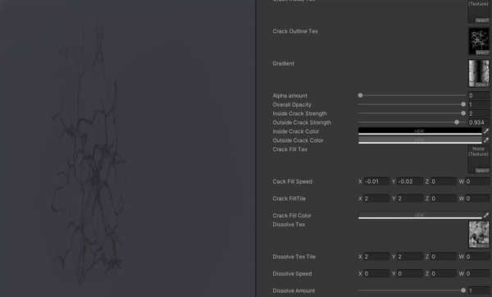492x297 pixels.
Task: Click the Crack Outline Tex label
Action: click(x=295, y=31)
